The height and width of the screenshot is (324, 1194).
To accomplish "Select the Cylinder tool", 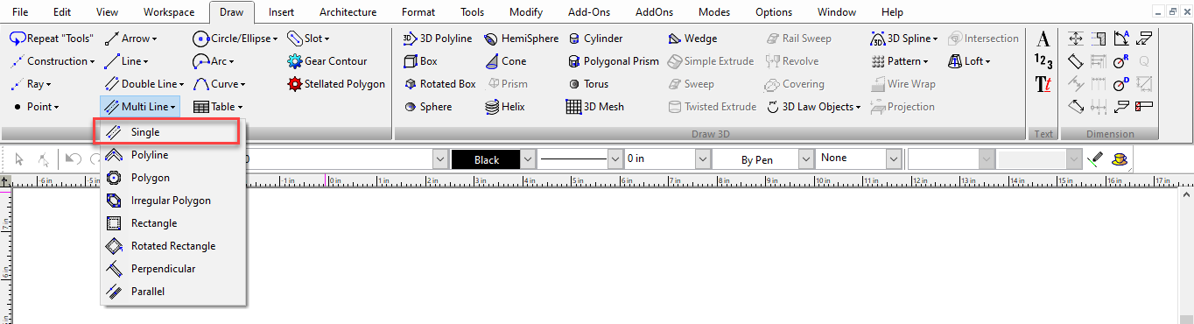I will tap(594, 39).
